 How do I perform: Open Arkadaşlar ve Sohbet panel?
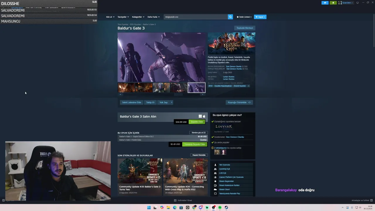click(362, 200)
